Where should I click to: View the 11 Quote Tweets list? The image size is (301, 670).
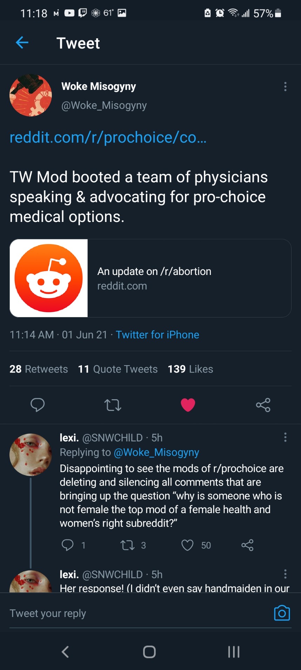point(118,369)
